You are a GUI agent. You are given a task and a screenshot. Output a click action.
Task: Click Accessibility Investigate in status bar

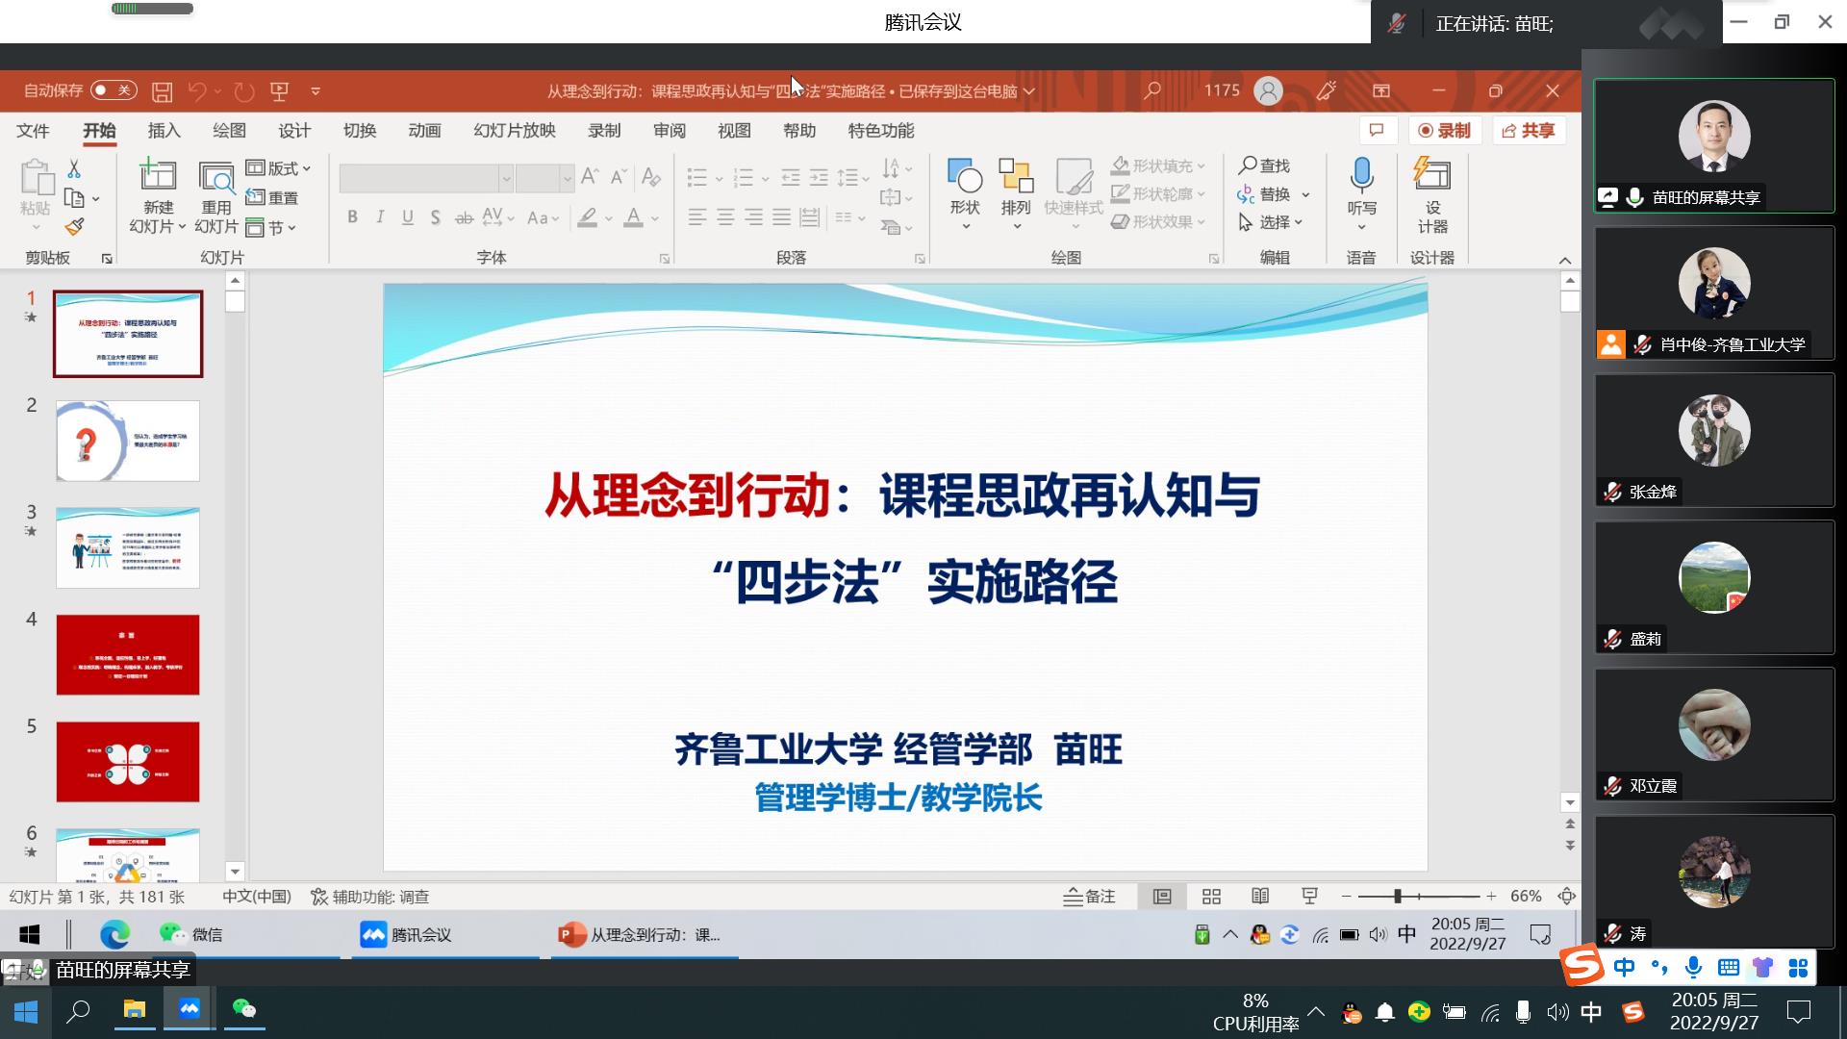point(370,897)
